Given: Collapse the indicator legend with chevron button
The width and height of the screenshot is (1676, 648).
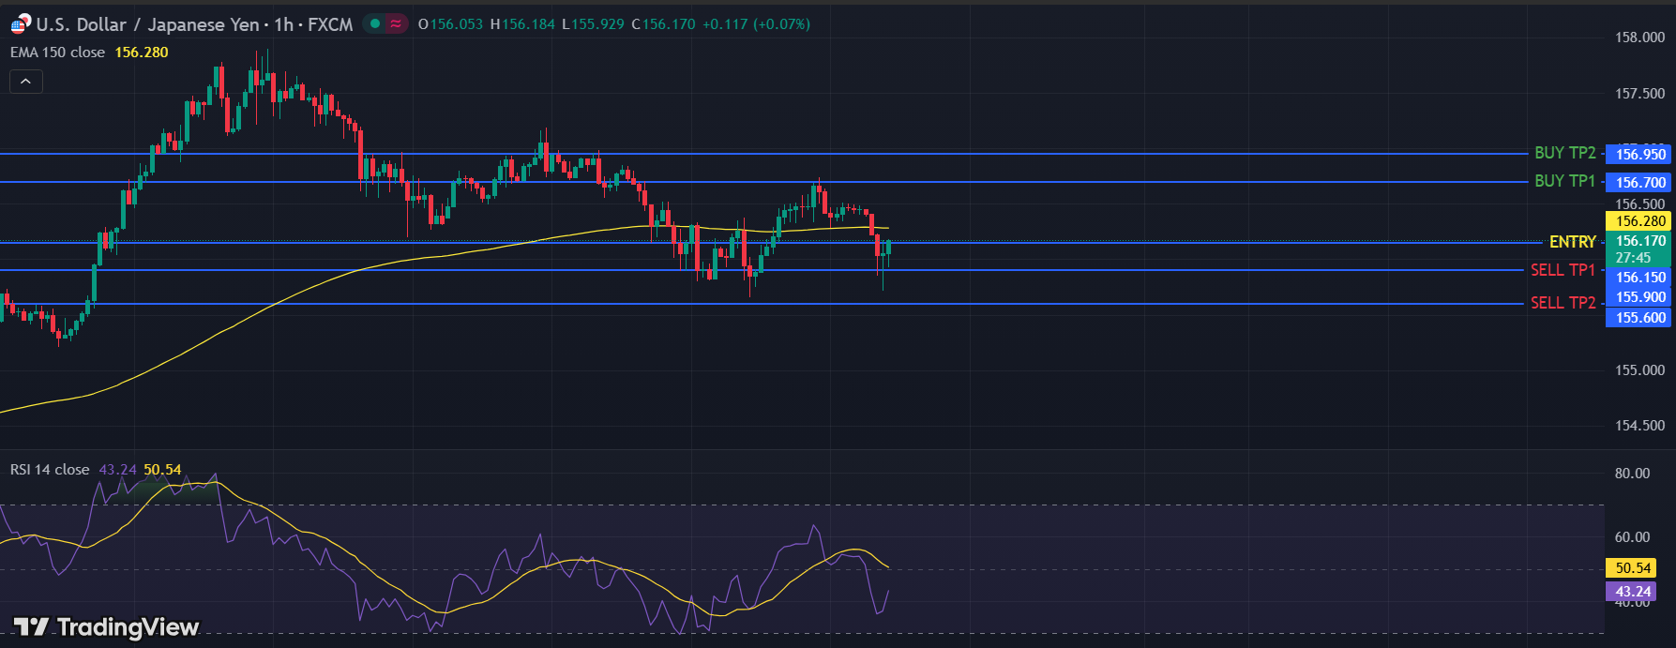Looking at the screenshot, I should coord(26,82).
